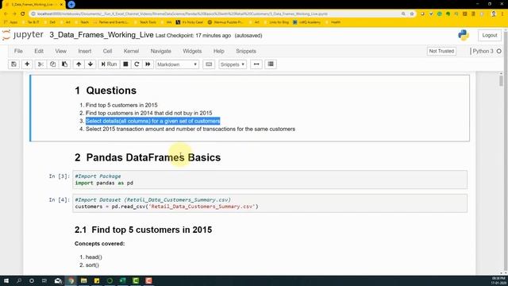This screenshot has width=508, height=286.
Task: Rename notebook title 3_Data_Frames_Working_Live
Action: tap(102, 35)
